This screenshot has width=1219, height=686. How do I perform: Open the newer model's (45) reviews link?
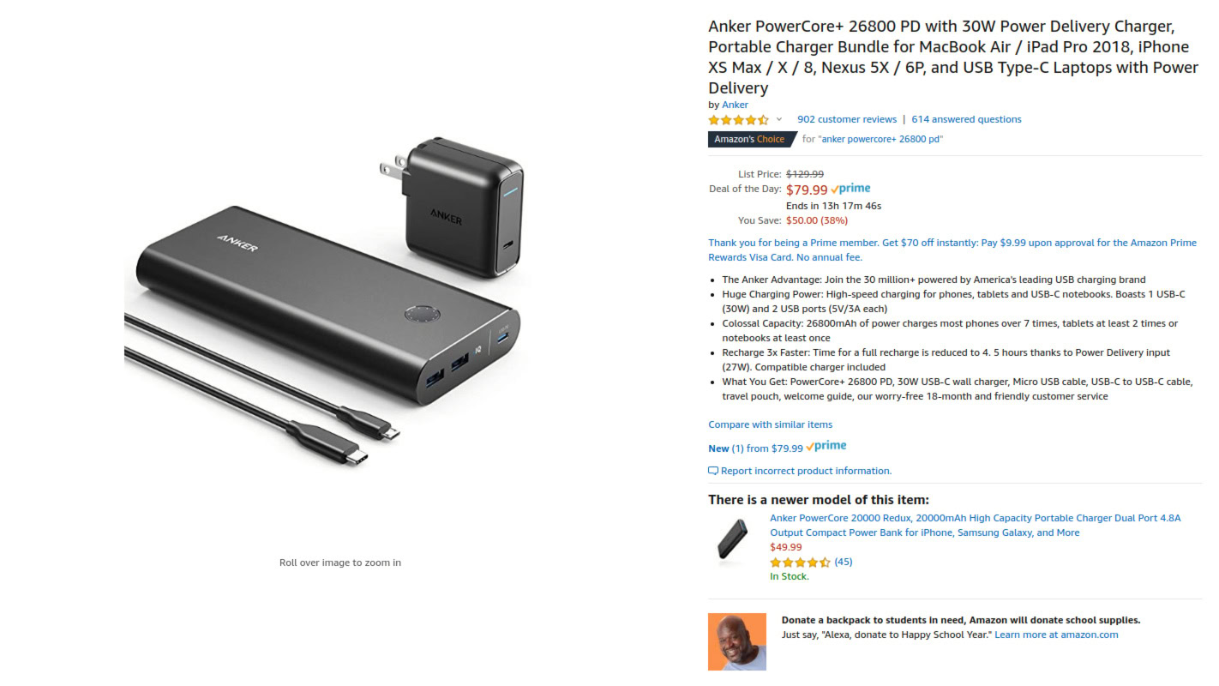pyautogui.click(x=844, y=563)
